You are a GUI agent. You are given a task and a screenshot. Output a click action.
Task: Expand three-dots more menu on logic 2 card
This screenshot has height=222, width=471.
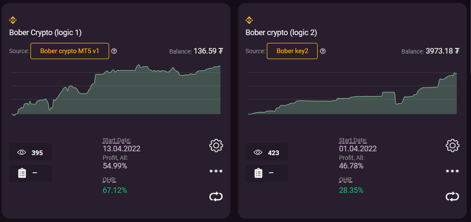(x=453, y=171)
